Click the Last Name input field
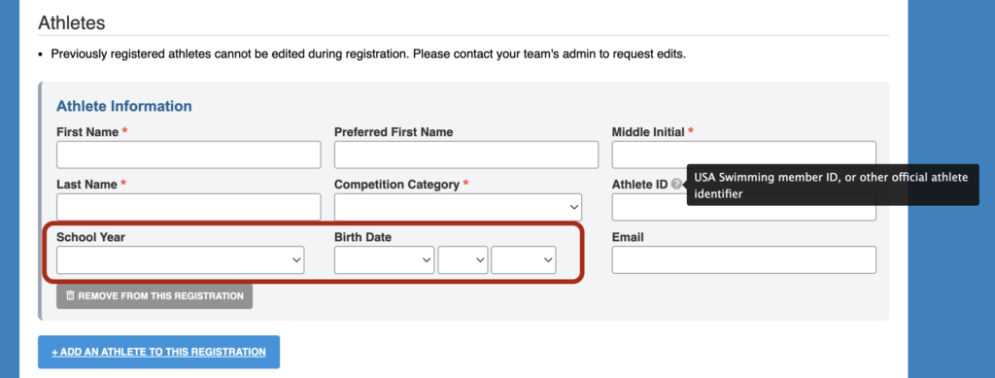 tap(189, 207)
